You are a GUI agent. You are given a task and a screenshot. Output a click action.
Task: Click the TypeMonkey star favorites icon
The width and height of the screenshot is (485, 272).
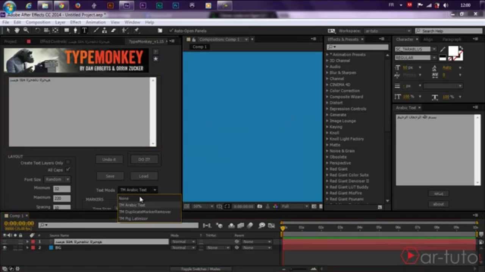point(155,59)
